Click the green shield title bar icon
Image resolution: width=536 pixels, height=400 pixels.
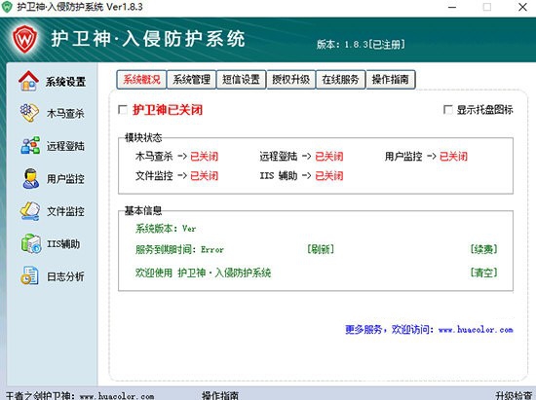point(7,6)
